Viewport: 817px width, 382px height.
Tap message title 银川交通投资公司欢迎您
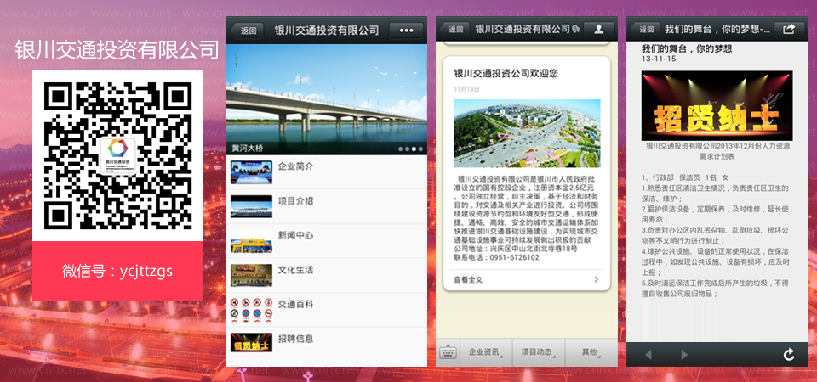[506, 73]
